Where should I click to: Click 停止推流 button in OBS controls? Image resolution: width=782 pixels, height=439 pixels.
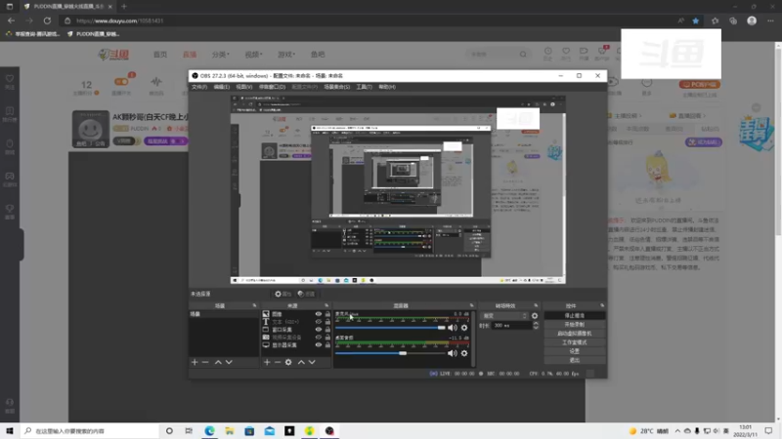coord(575,316)
